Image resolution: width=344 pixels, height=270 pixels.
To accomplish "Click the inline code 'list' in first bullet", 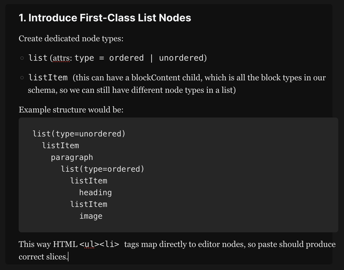I will pos(38,58).
